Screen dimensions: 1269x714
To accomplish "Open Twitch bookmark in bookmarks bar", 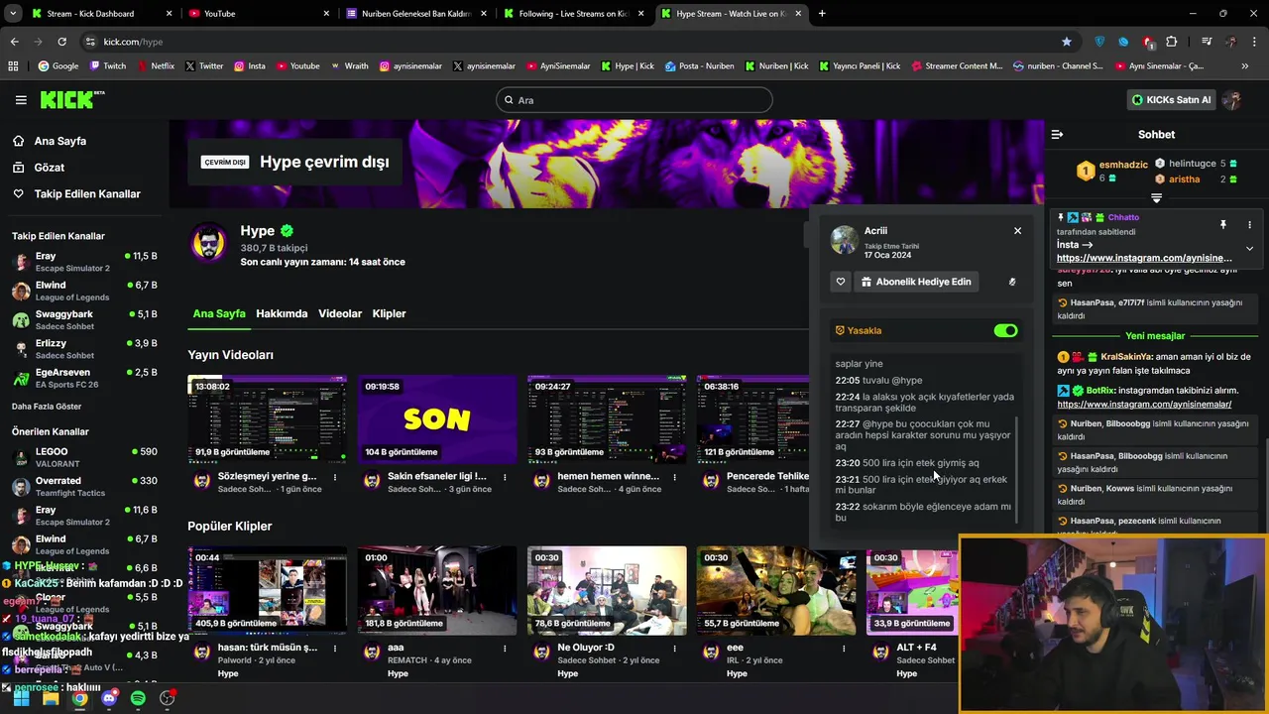I will click(108, 66).
